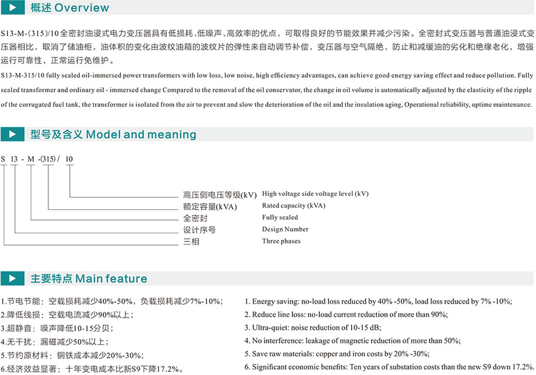536x375 pixels.
Task: Click the English High voltage side voltage level label
Action: pos(315,194)
